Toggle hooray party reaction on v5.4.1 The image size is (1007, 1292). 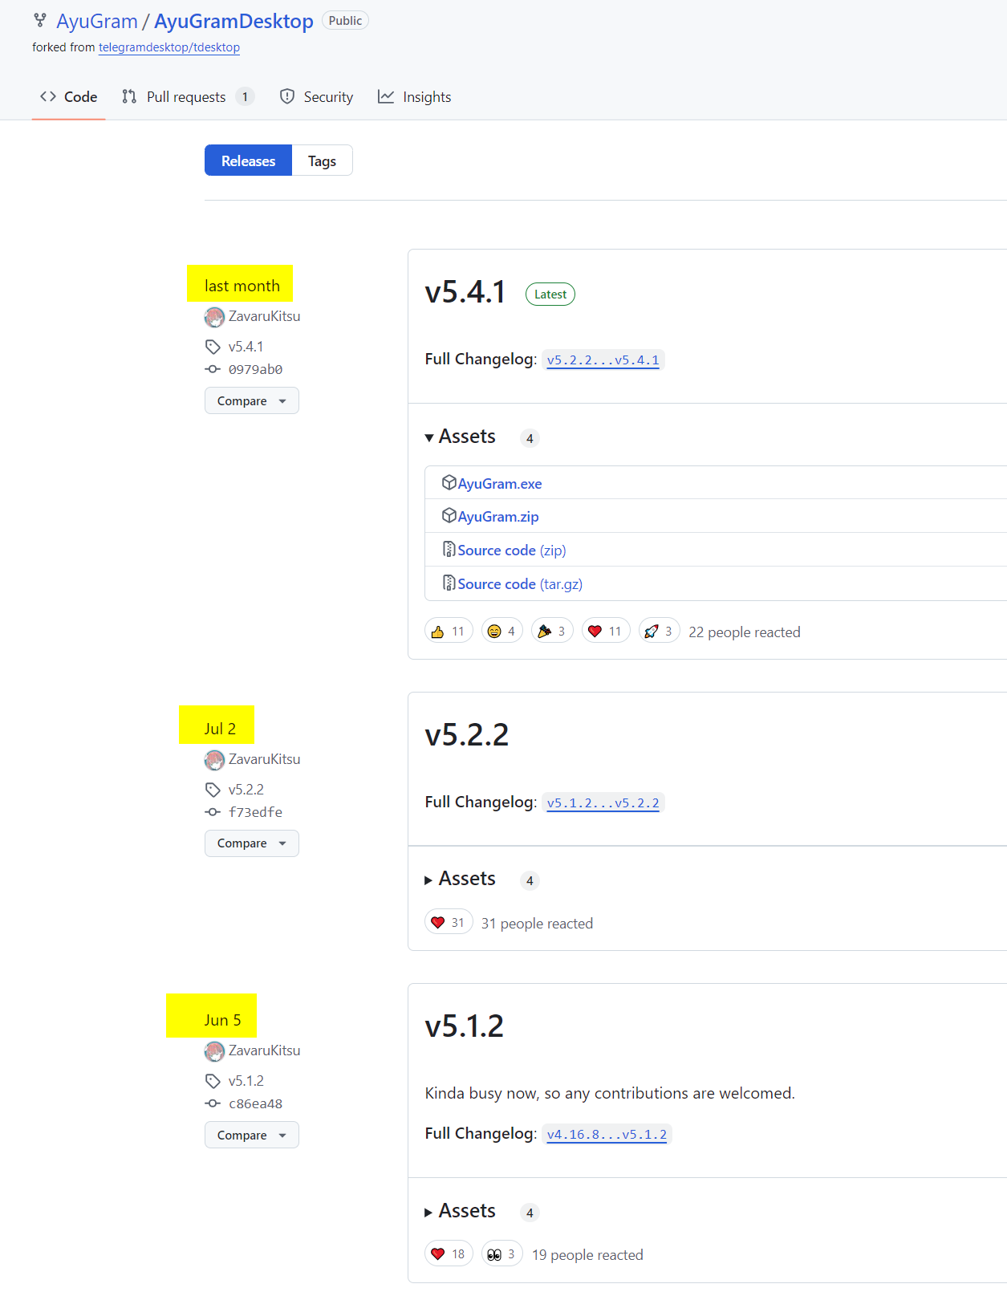pyautogui.click(x=552, y=631)
